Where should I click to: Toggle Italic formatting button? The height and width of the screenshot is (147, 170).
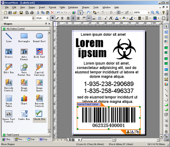click(x=58, y=18)
